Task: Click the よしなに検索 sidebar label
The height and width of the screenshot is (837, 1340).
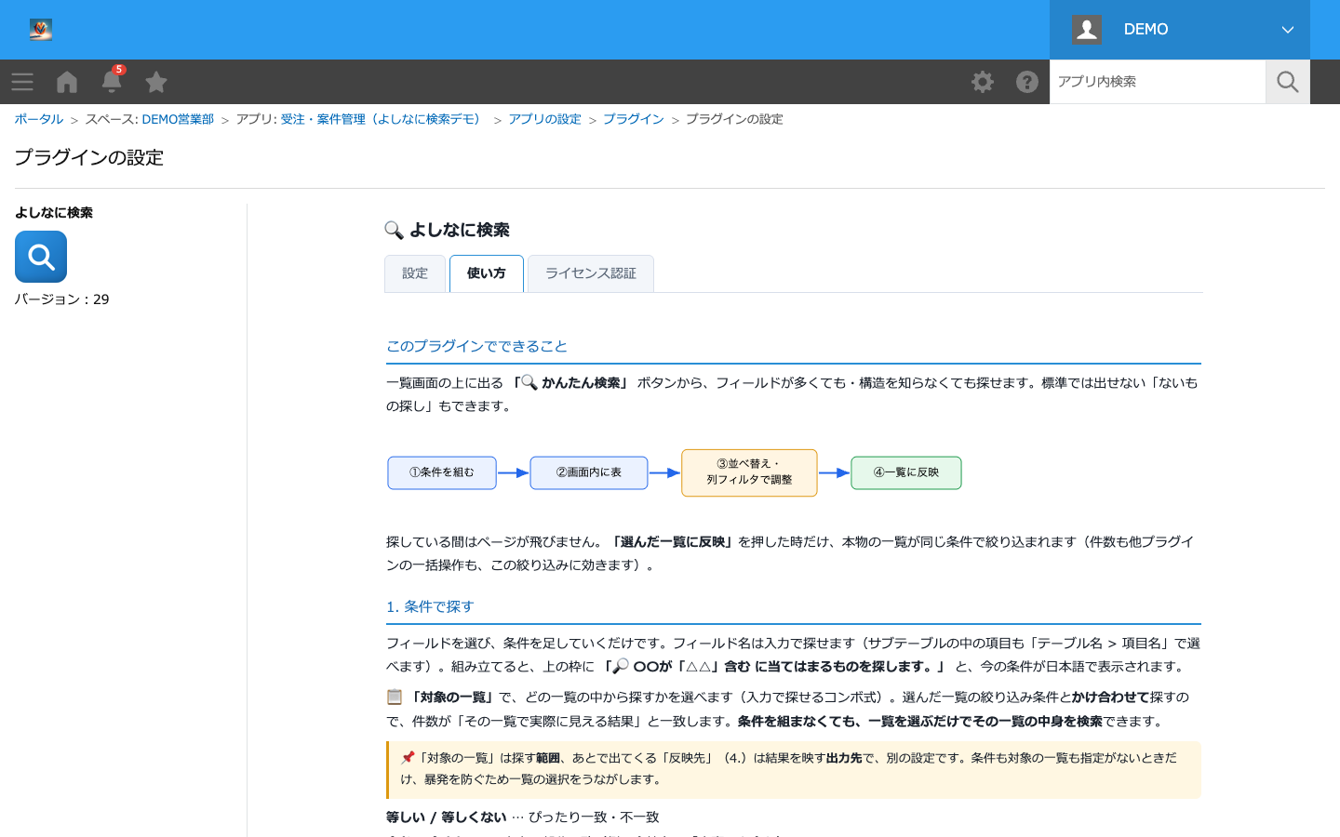Action: [54, 213]
